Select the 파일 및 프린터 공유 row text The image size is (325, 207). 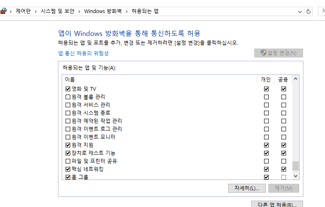coord(94,161)
